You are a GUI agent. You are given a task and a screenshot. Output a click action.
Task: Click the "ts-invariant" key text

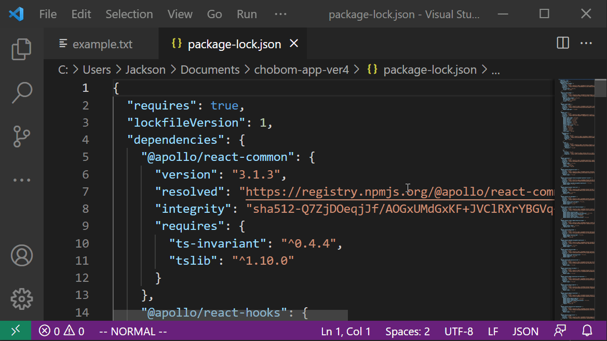218,243
